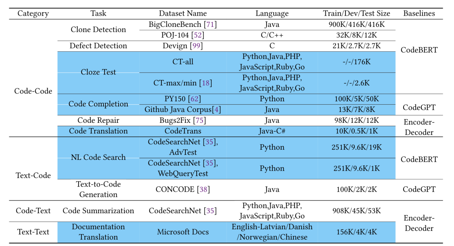Click the 'Category' column header
This screenshot has height=246, width=454.
point(33,13)
